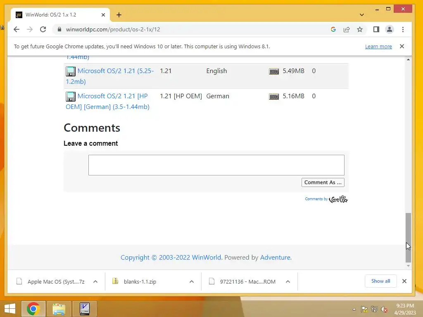Open the Chrome profile avatar menu
The image size is (423, 317).
point(389,29)
